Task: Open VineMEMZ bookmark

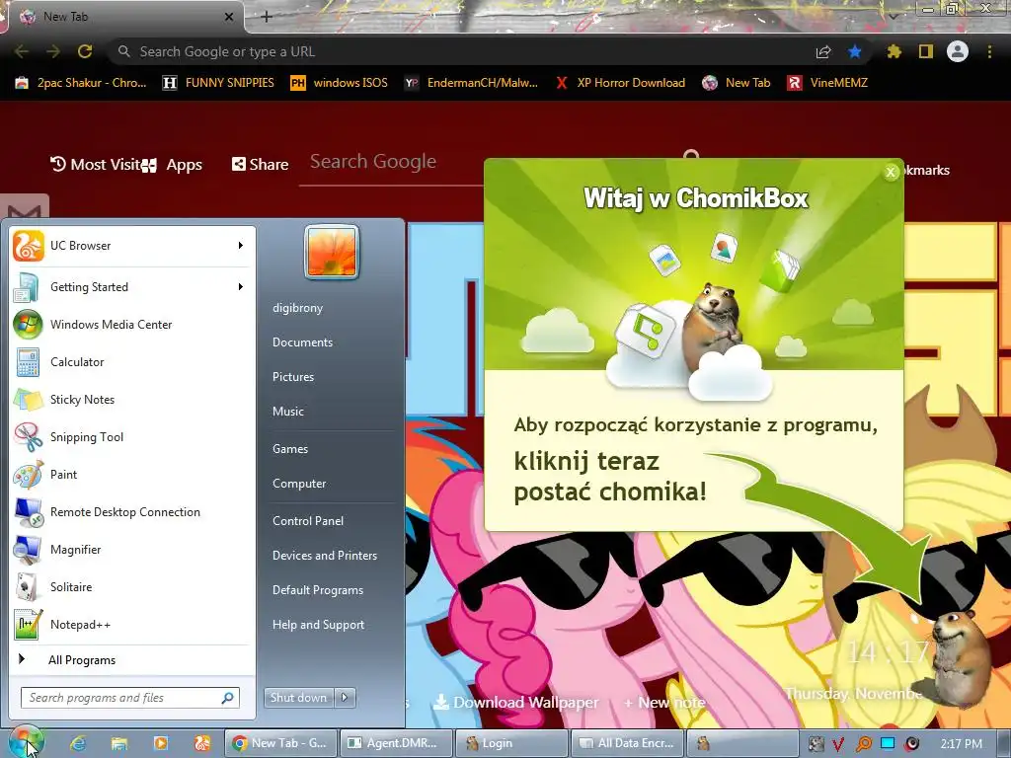Action: point(828,83)
